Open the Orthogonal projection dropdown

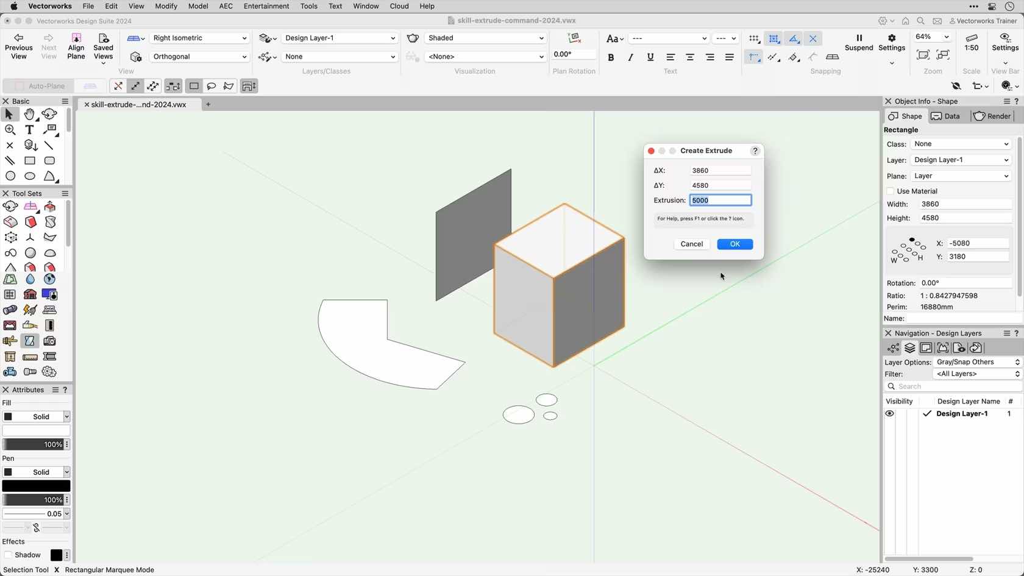coord(199,57)
